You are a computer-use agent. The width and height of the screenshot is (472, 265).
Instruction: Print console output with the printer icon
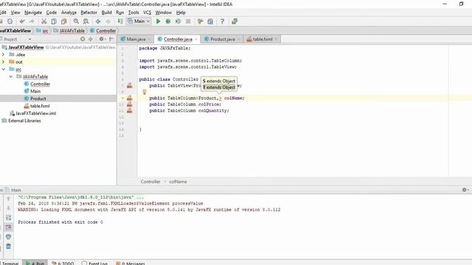click(x=8, y=237)
